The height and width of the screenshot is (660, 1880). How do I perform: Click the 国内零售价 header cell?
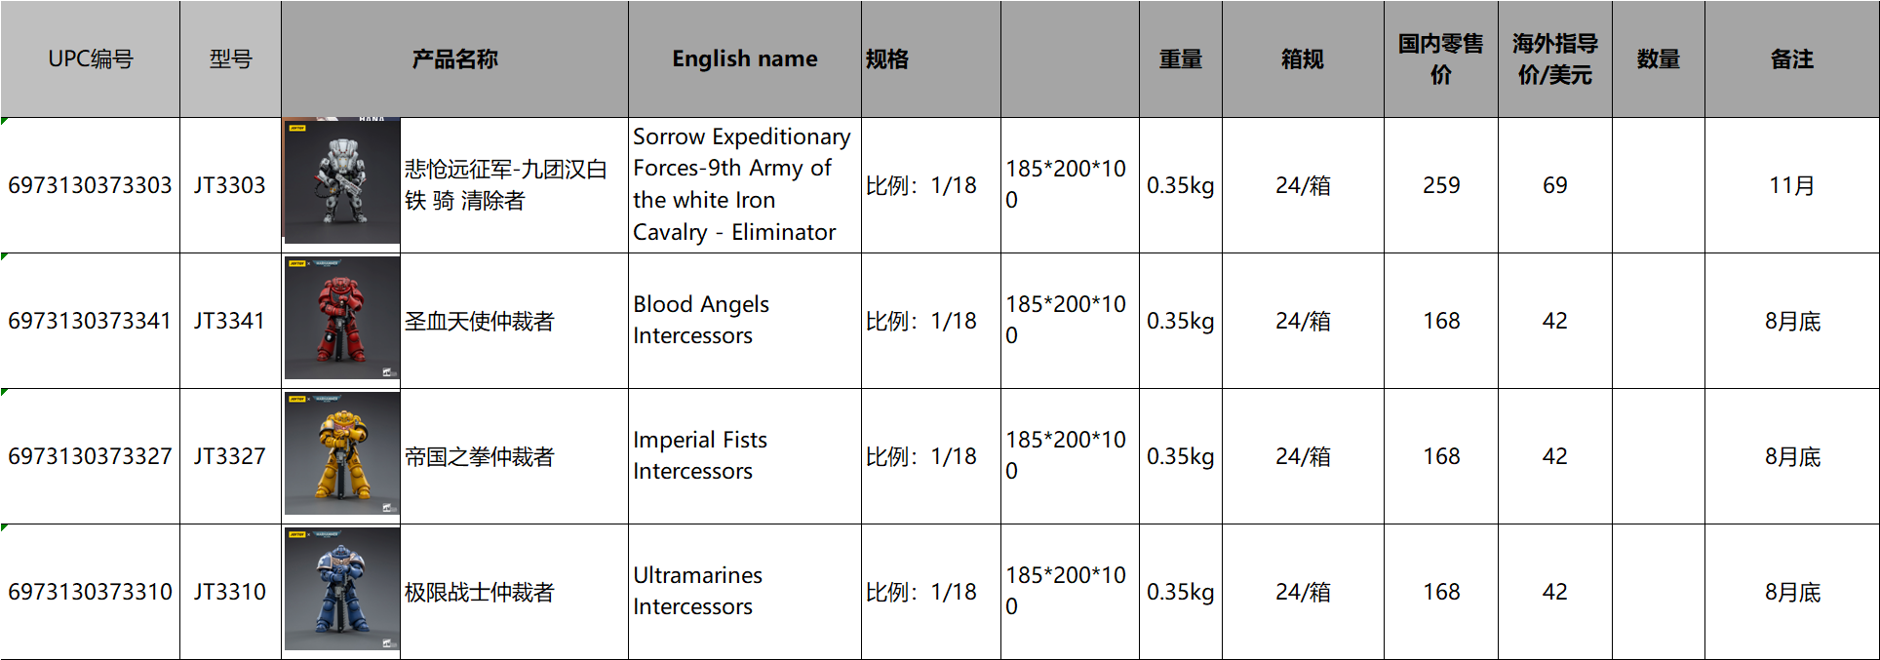[x=1440, y=59]
